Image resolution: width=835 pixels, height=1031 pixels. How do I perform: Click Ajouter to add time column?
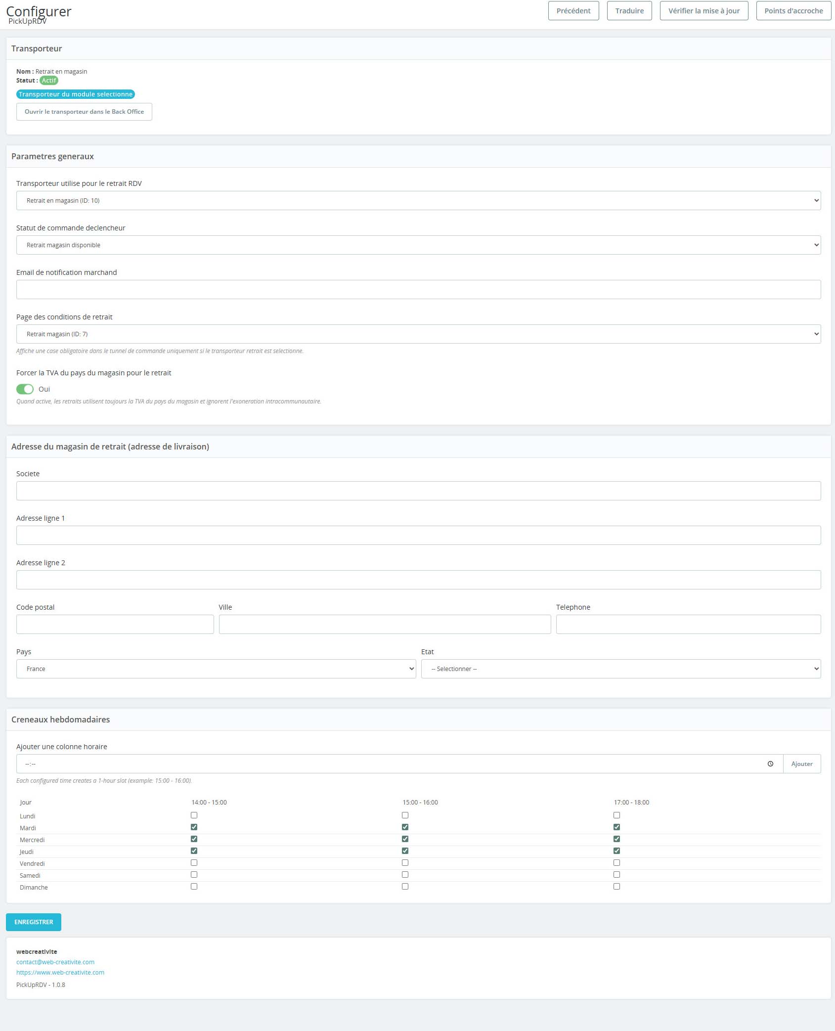click(x=801, y=764)
